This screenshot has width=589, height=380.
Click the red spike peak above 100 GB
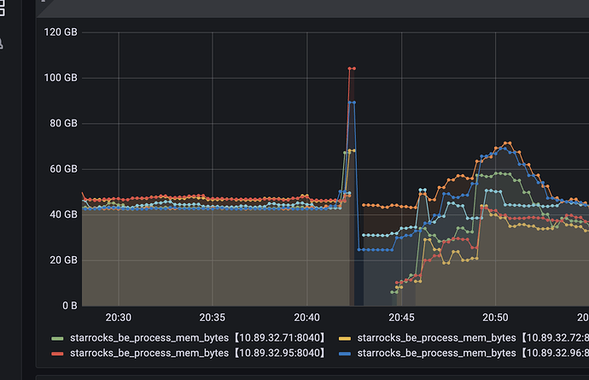click(351, 68)
